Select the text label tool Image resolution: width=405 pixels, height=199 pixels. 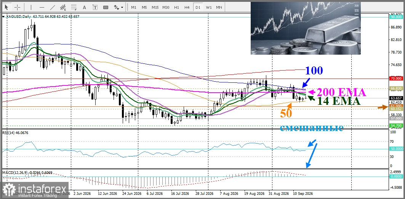tap(95, 7)
